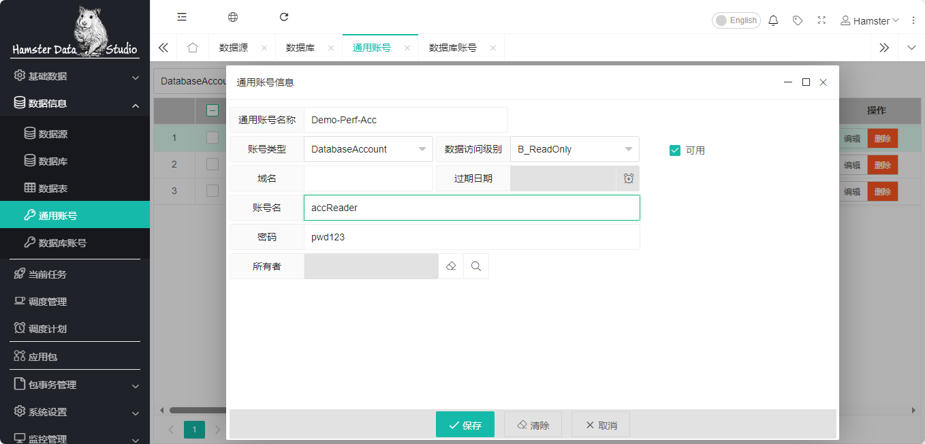Open 调度管理 in the sidebar

[x=75, y=302]
